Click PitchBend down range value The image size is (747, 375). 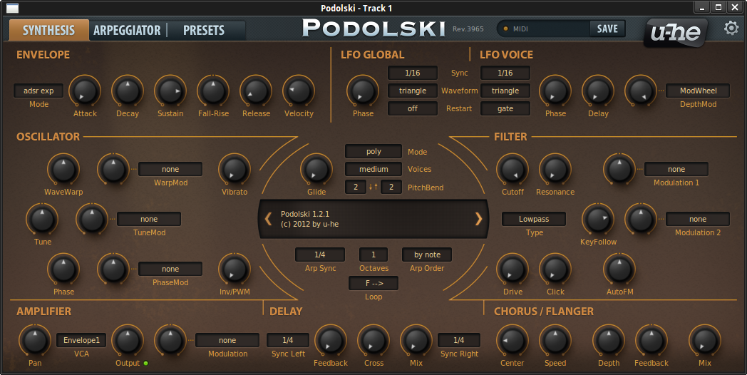point(356,187)
